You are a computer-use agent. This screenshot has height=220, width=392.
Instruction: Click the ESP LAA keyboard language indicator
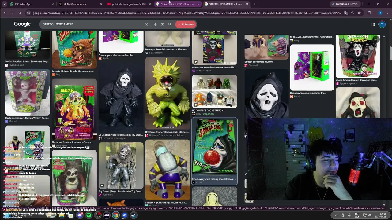[357, 215]
